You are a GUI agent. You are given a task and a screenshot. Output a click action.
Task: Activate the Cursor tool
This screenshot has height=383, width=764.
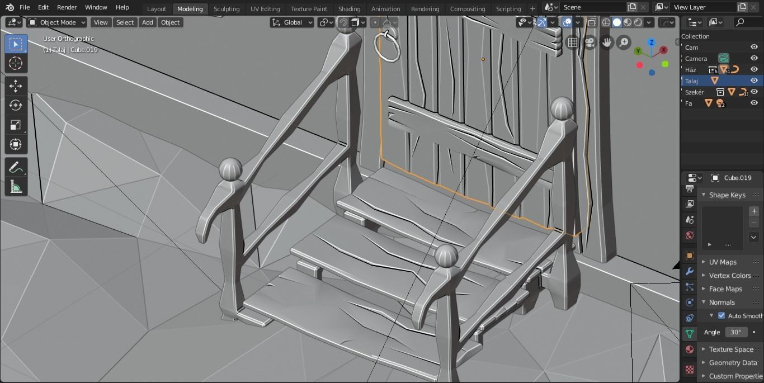point(16,63)
